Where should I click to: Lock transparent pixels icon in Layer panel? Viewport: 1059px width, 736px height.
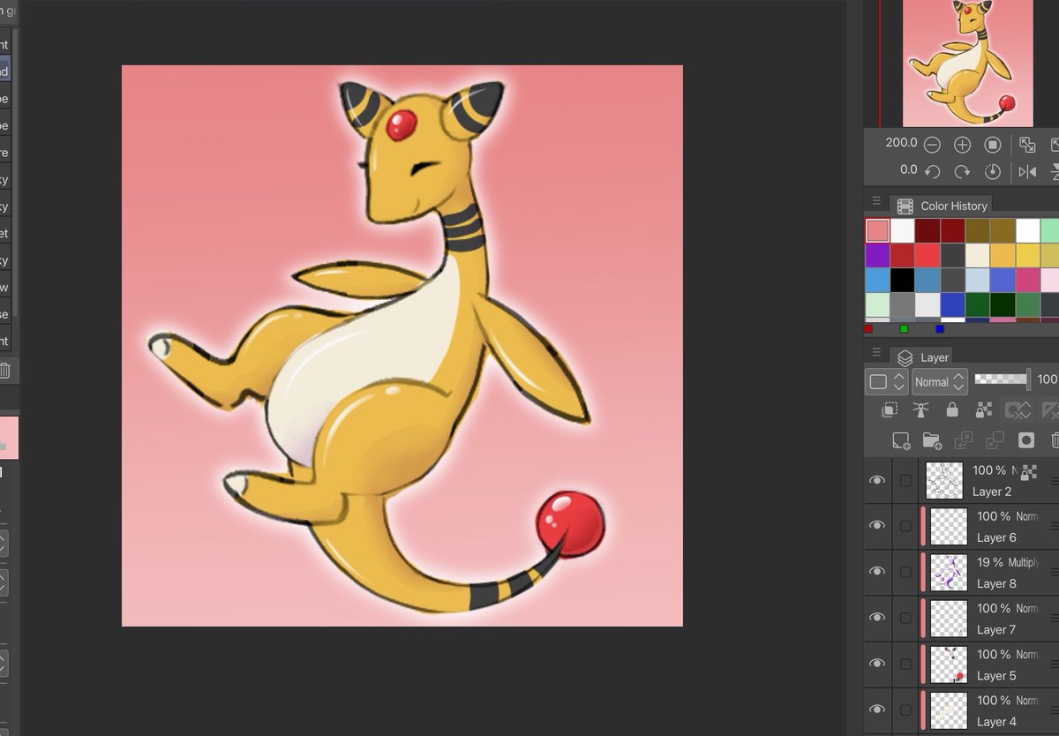pyautogui.click(x=983, y=409)
